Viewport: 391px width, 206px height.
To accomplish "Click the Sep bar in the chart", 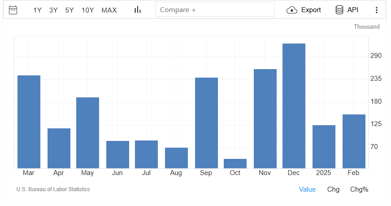I will click(x=206, y=123).
